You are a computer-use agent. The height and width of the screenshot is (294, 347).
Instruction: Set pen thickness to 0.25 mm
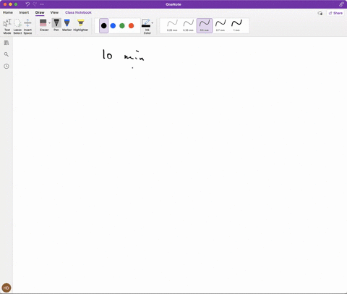point(172,25)
